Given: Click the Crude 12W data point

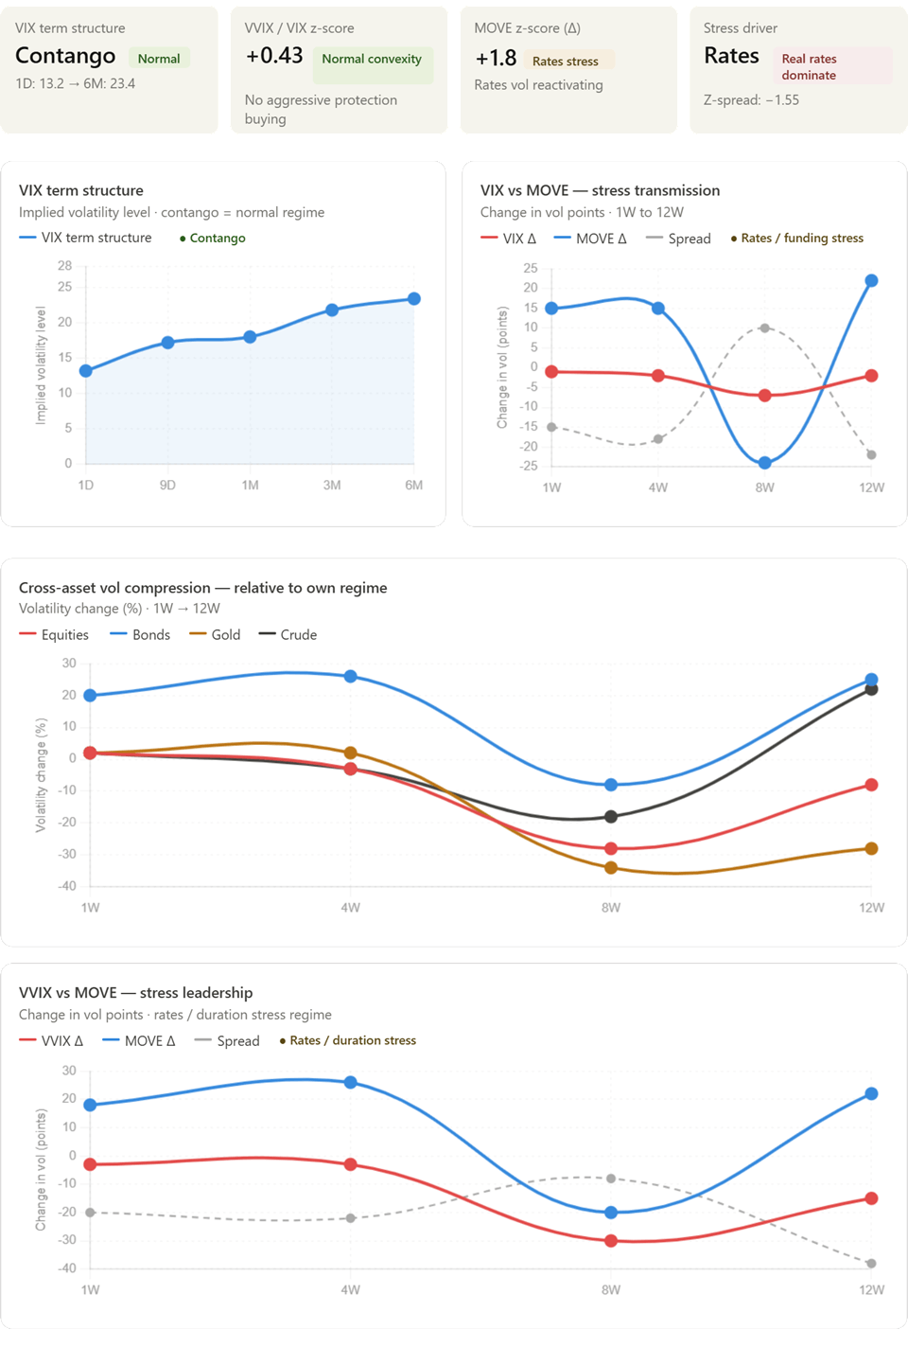Looking at the screenshot, I should [x=871, y=689].
